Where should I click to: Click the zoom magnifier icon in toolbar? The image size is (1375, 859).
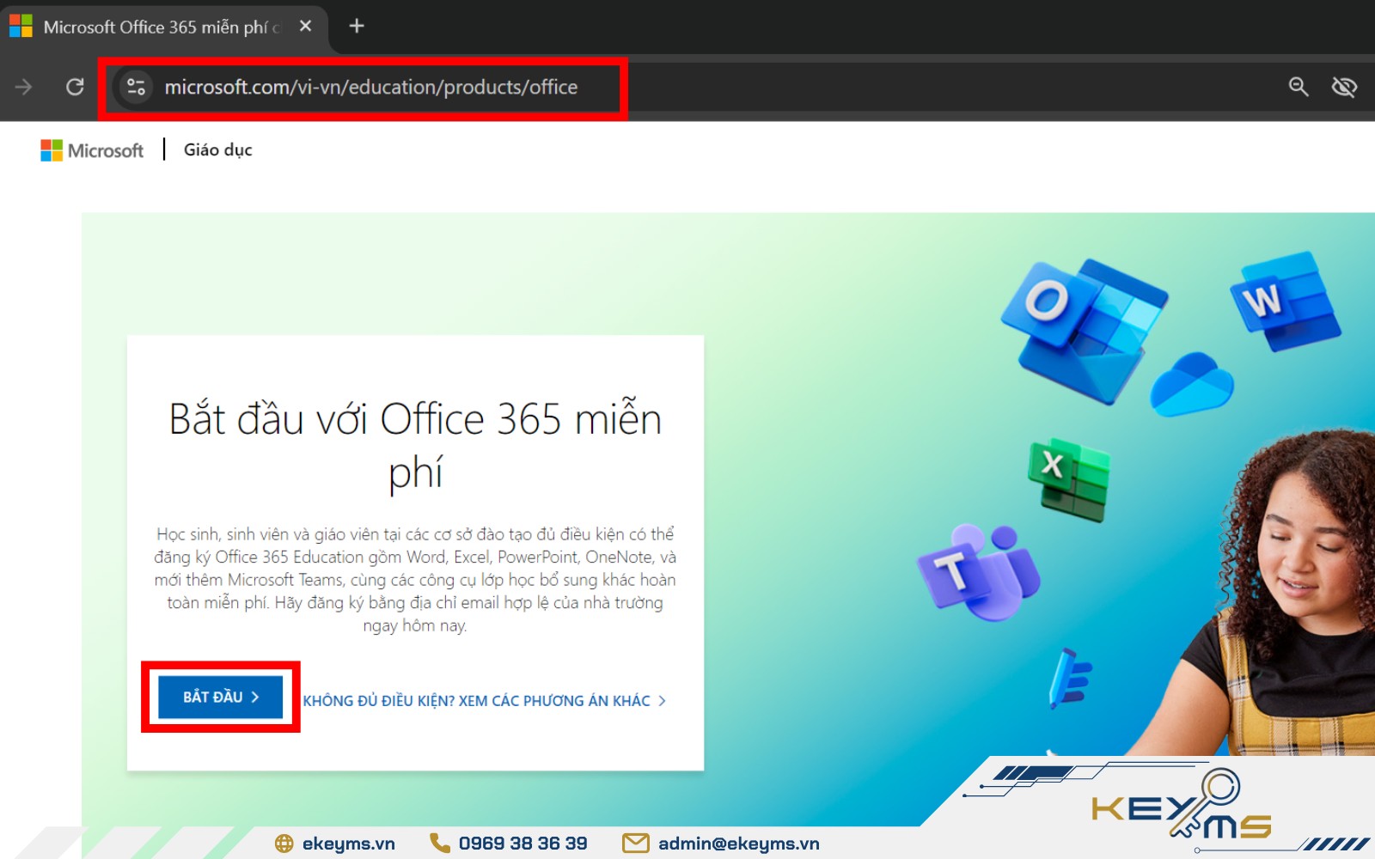(1299, 87)
